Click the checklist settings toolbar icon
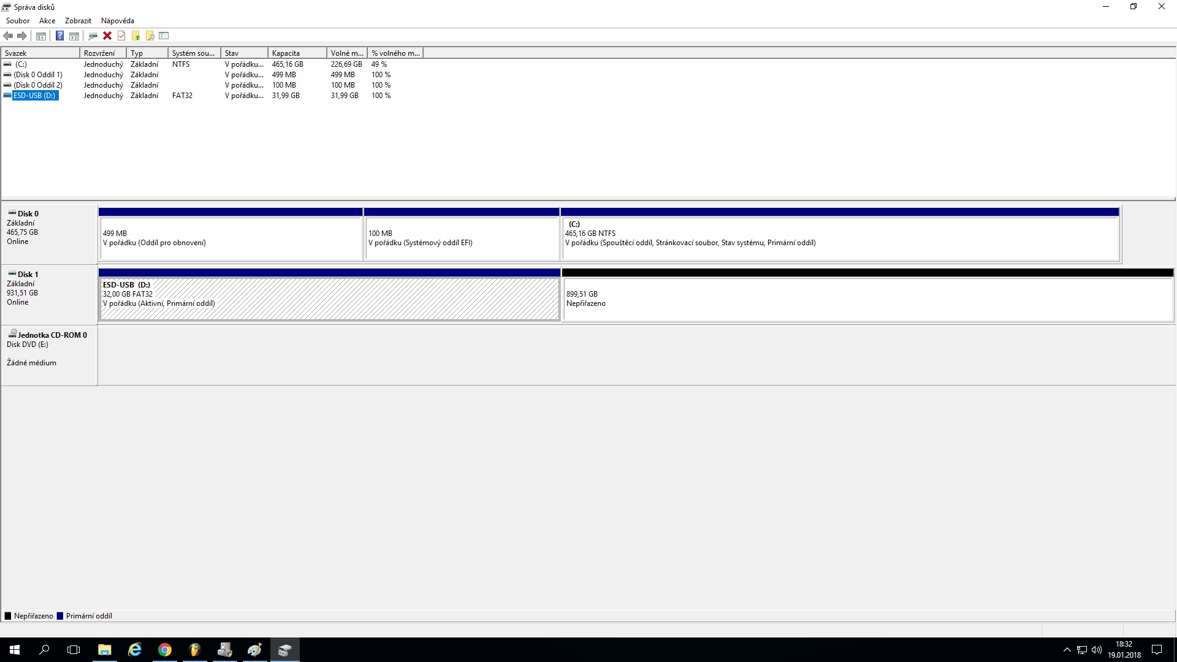Image resolution: width=1177 pixels, height=662 pixels. (x=164, y=36)
